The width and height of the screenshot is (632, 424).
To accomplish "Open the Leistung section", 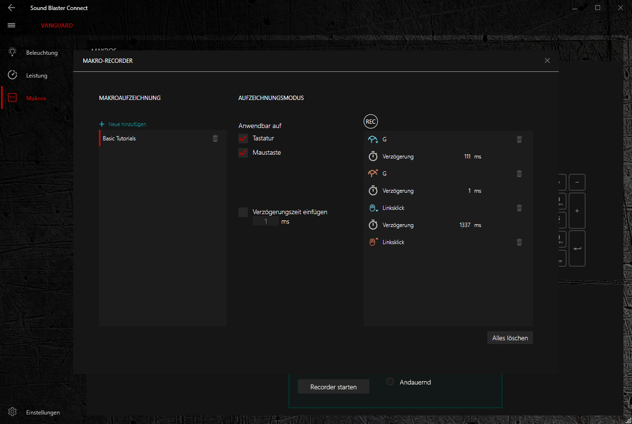I will tap(37, 76).
